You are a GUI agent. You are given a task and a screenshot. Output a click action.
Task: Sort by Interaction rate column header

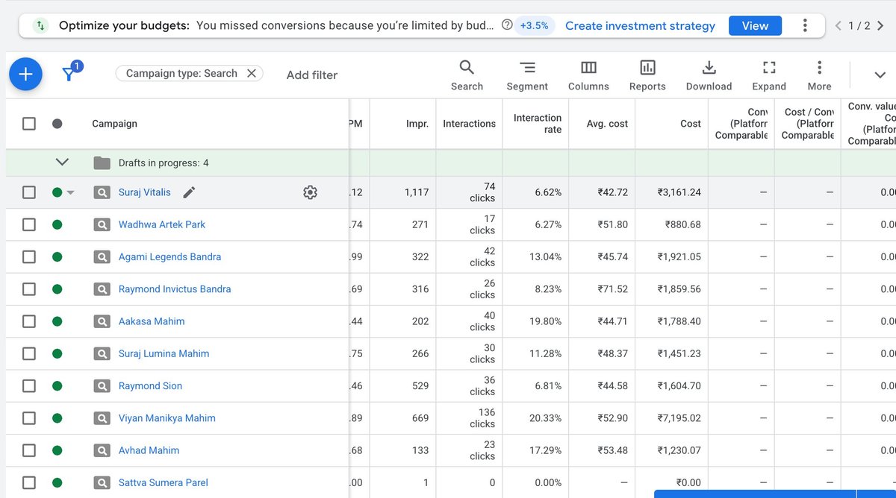pos(538,124)
